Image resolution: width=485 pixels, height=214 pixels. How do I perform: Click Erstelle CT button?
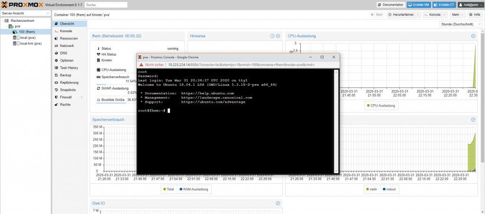444,5
